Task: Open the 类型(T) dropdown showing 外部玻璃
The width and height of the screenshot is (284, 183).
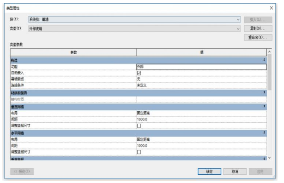Action: click(x=134, y=29)
